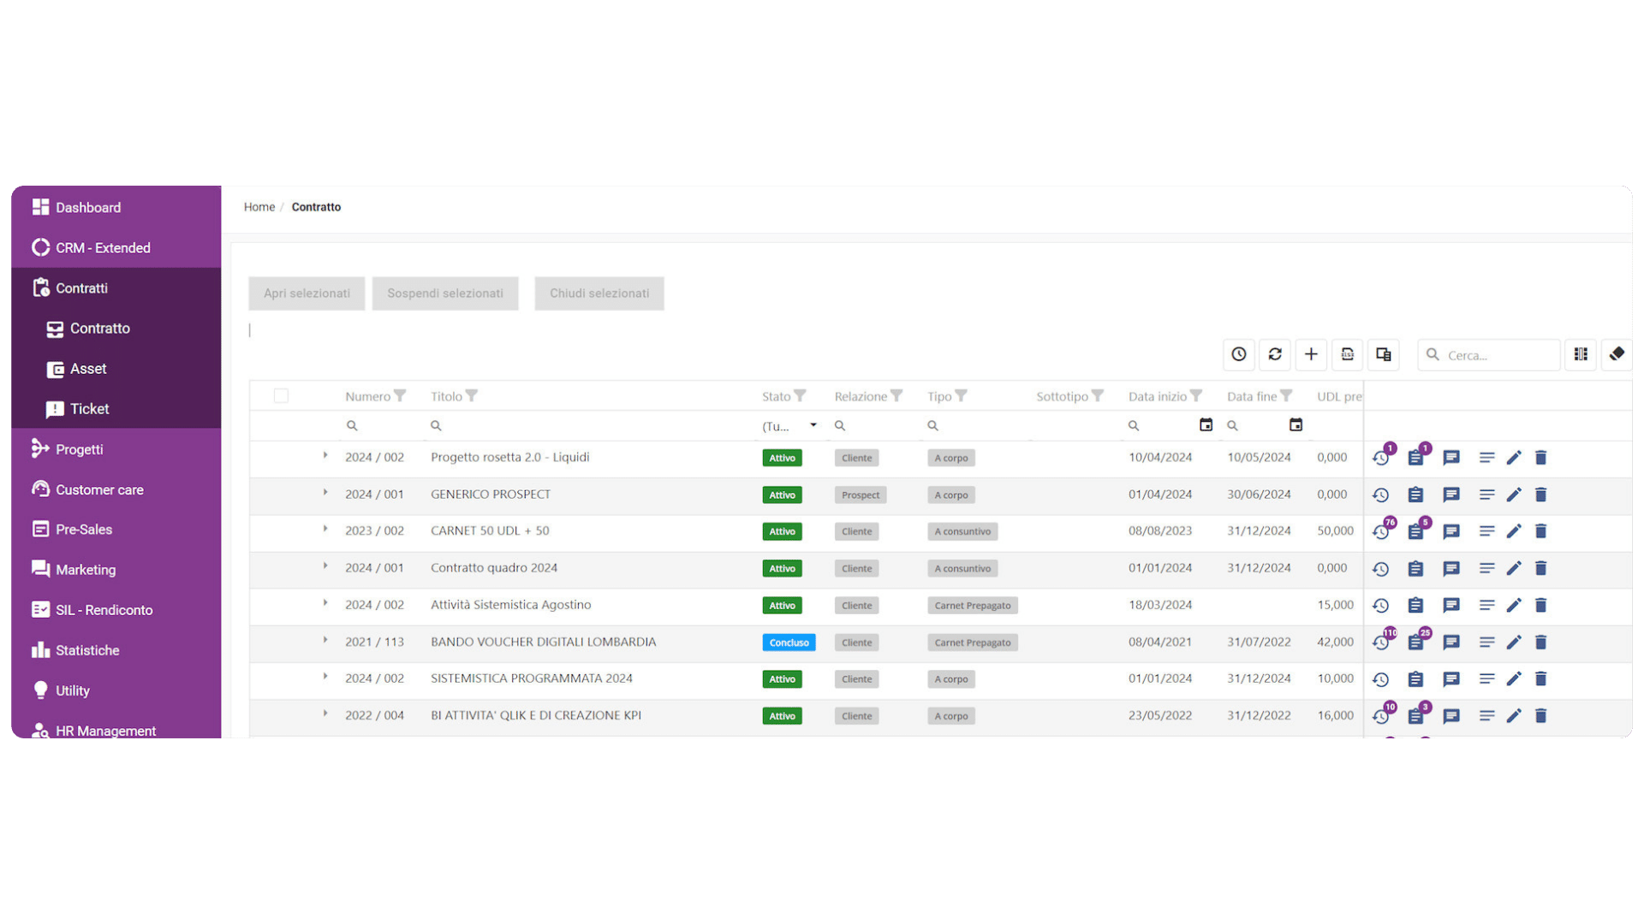The width and height of the screenshot is (1644, 924).
Task: Open the Stato filter dropdown
Action: click(x=789, y=426)
